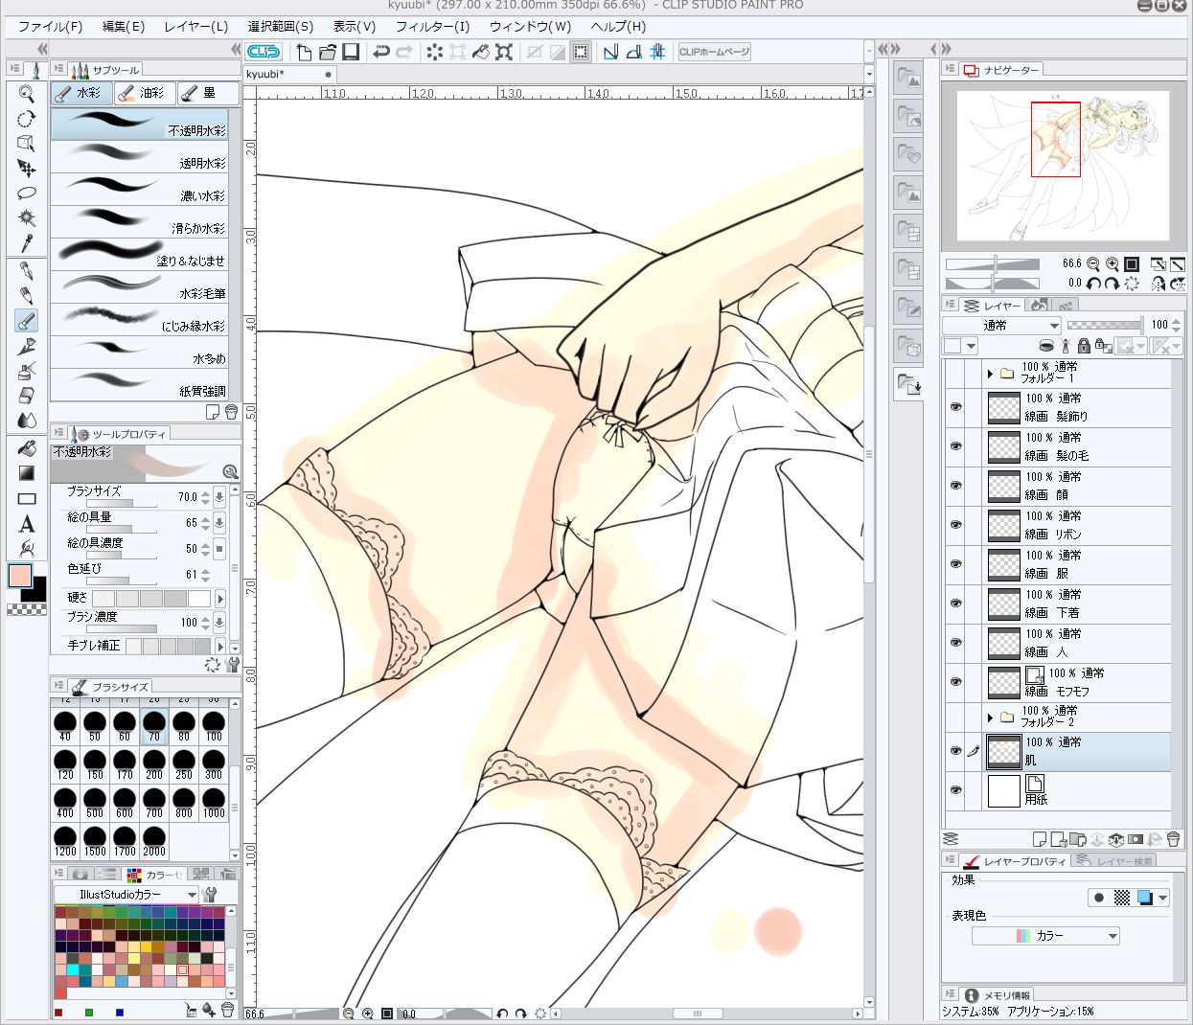1193x1025 pixels.
Task: Save the document with floppy icon
Action: click(351, 52)
